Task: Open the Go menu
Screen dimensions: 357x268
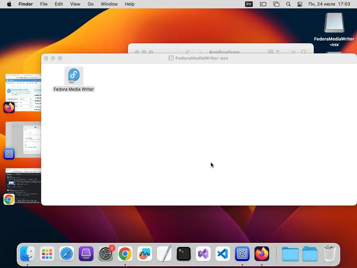Action: pos(91,4)
